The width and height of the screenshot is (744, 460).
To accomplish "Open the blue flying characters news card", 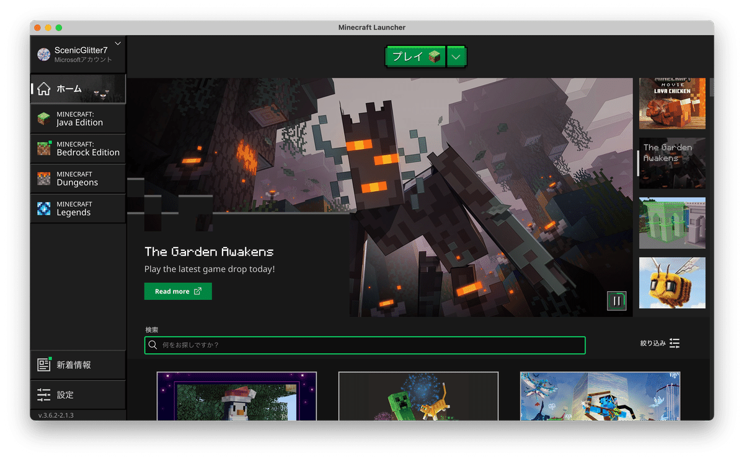I will (600, 396).
